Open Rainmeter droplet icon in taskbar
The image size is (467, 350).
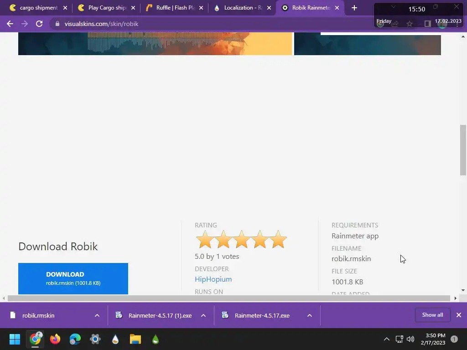coord(115,339)
